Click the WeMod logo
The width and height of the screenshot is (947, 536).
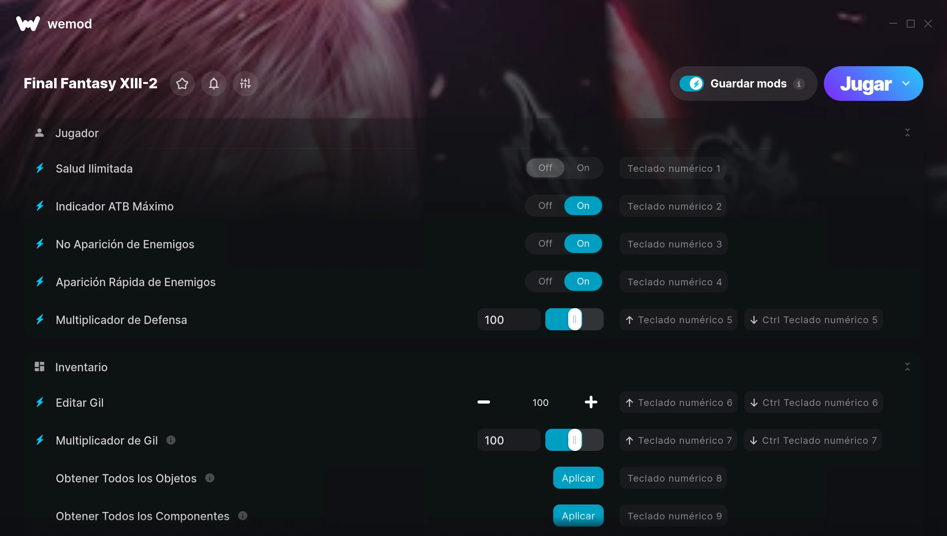pos(28,24)
